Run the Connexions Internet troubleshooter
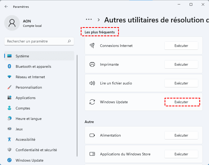Screen dimensions: 209x165 pos(181,46)
